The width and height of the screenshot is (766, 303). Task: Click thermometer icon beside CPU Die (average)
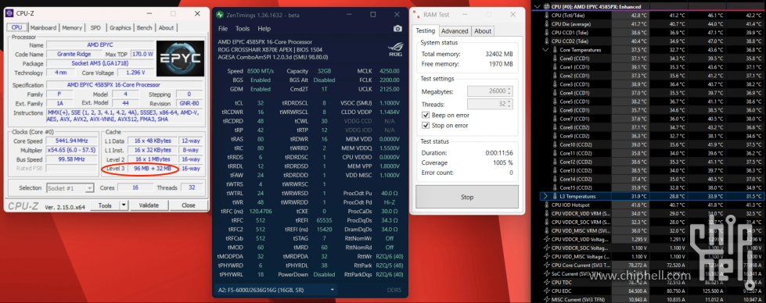click(x=547, y=24)
